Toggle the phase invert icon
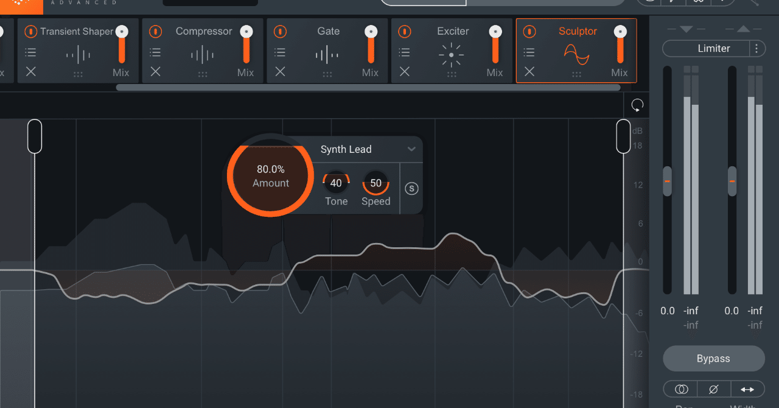779x408 pixels. (x=714, y=389)
